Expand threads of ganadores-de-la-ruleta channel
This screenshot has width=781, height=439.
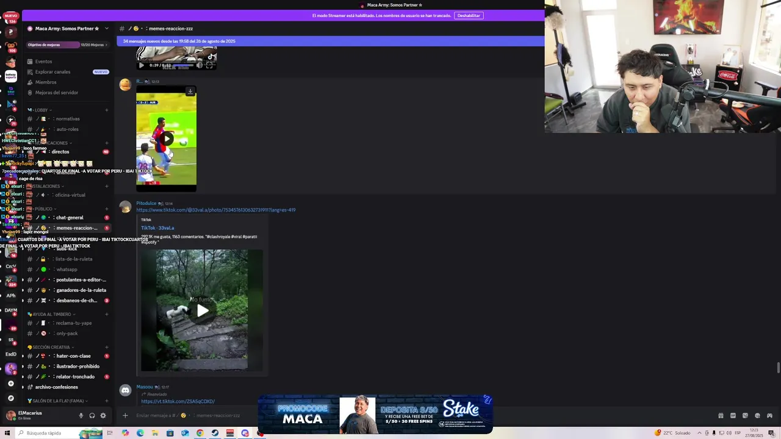click(x=23, y=290)
